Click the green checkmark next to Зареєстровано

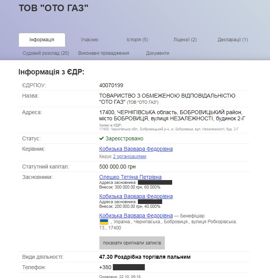pos(102,138)
